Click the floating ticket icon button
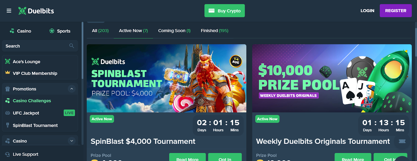Viewport: 417px width, 161px height. (x=402, y=141)
